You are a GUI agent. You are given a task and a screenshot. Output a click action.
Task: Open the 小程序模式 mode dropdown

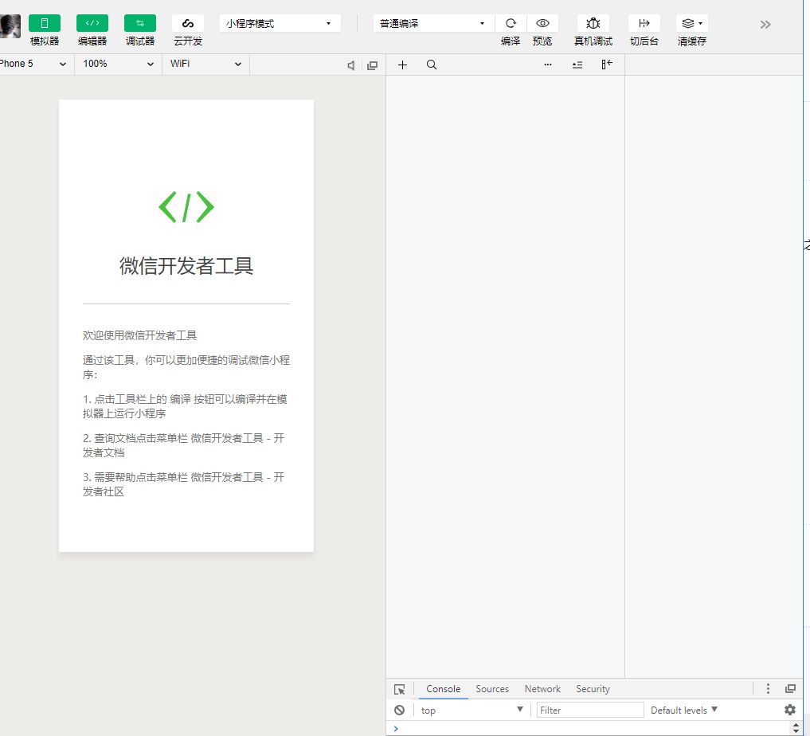pos(280,23)
